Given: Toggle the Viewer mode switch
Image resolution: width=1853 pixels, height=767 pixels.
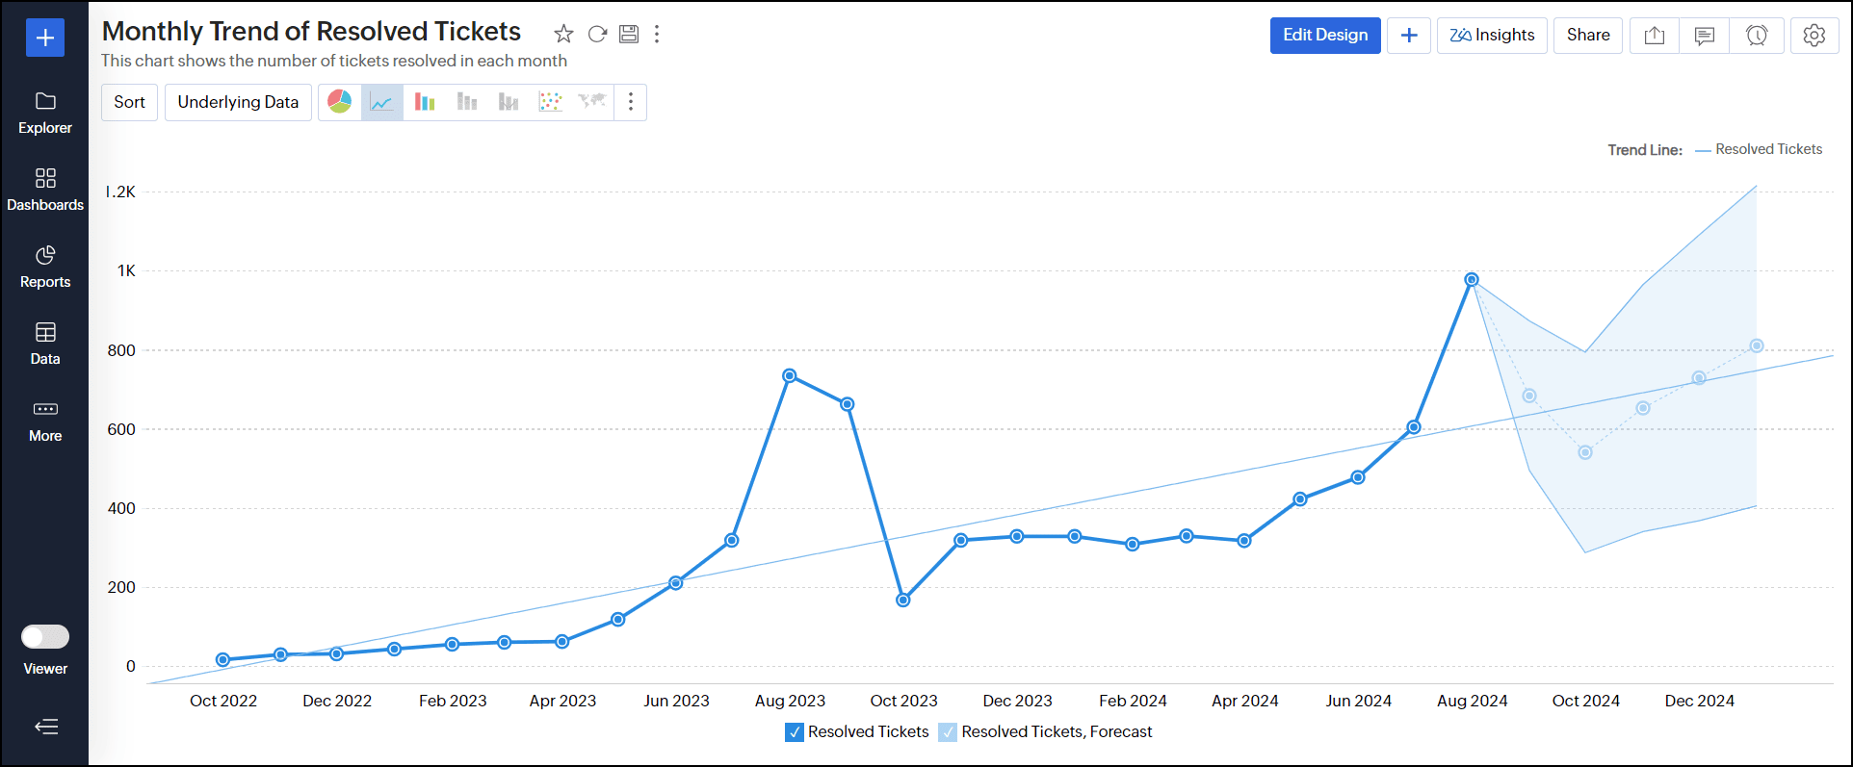Looking at the screenshot, I should (x=45, y=637).
